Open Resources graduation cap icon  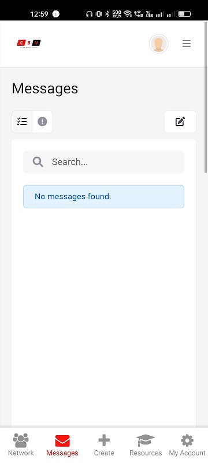pyautogui.click(x=146, y=441)
